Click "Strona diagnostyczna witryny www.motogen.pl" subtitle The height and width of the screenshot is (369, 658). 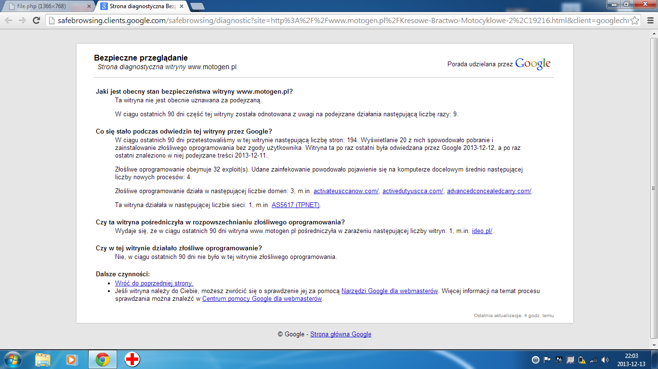pos(167,67)
